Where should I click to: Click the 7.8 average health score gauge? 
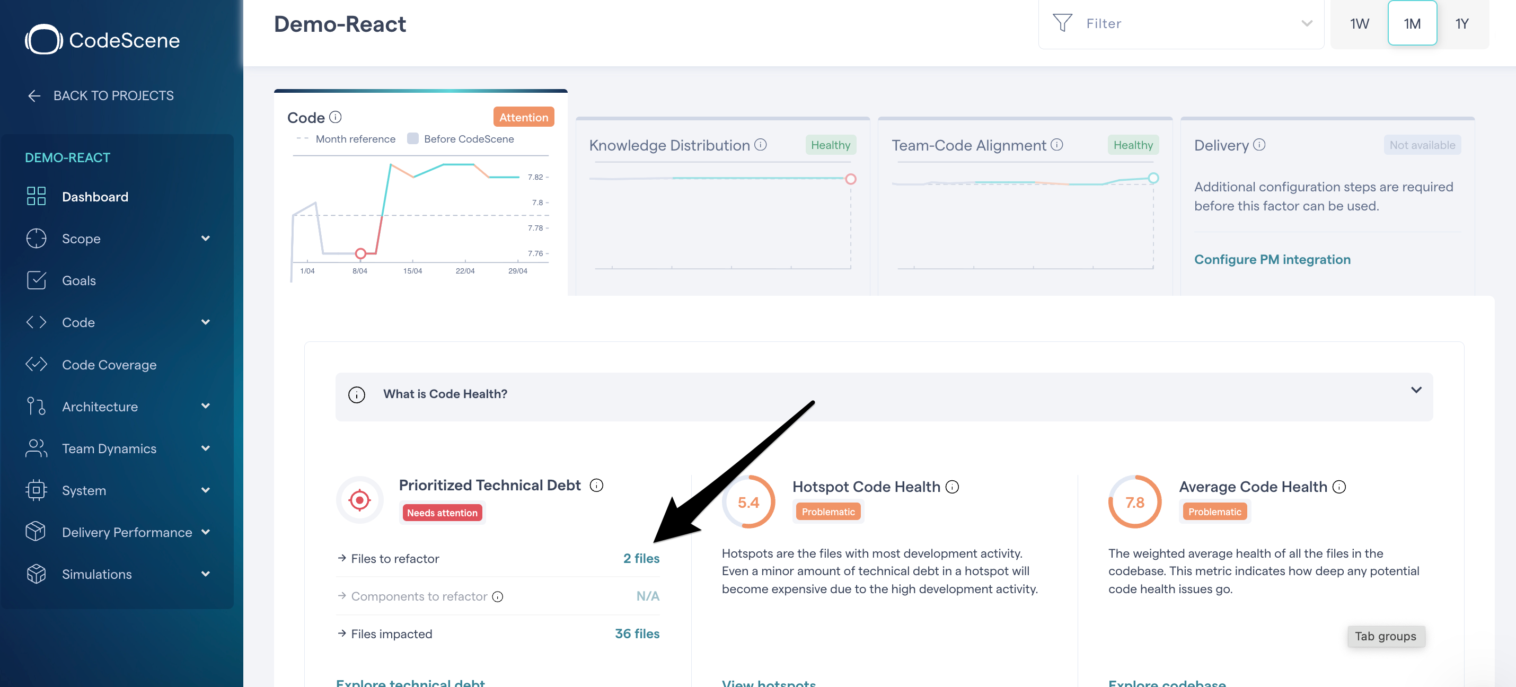1135,501
